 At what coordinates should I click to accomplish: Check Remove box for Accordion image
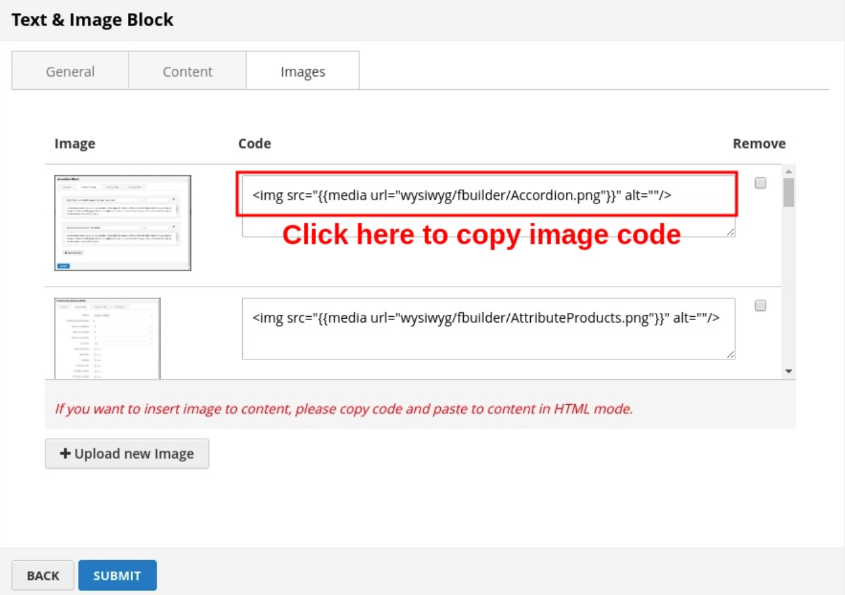pos(760,183)
